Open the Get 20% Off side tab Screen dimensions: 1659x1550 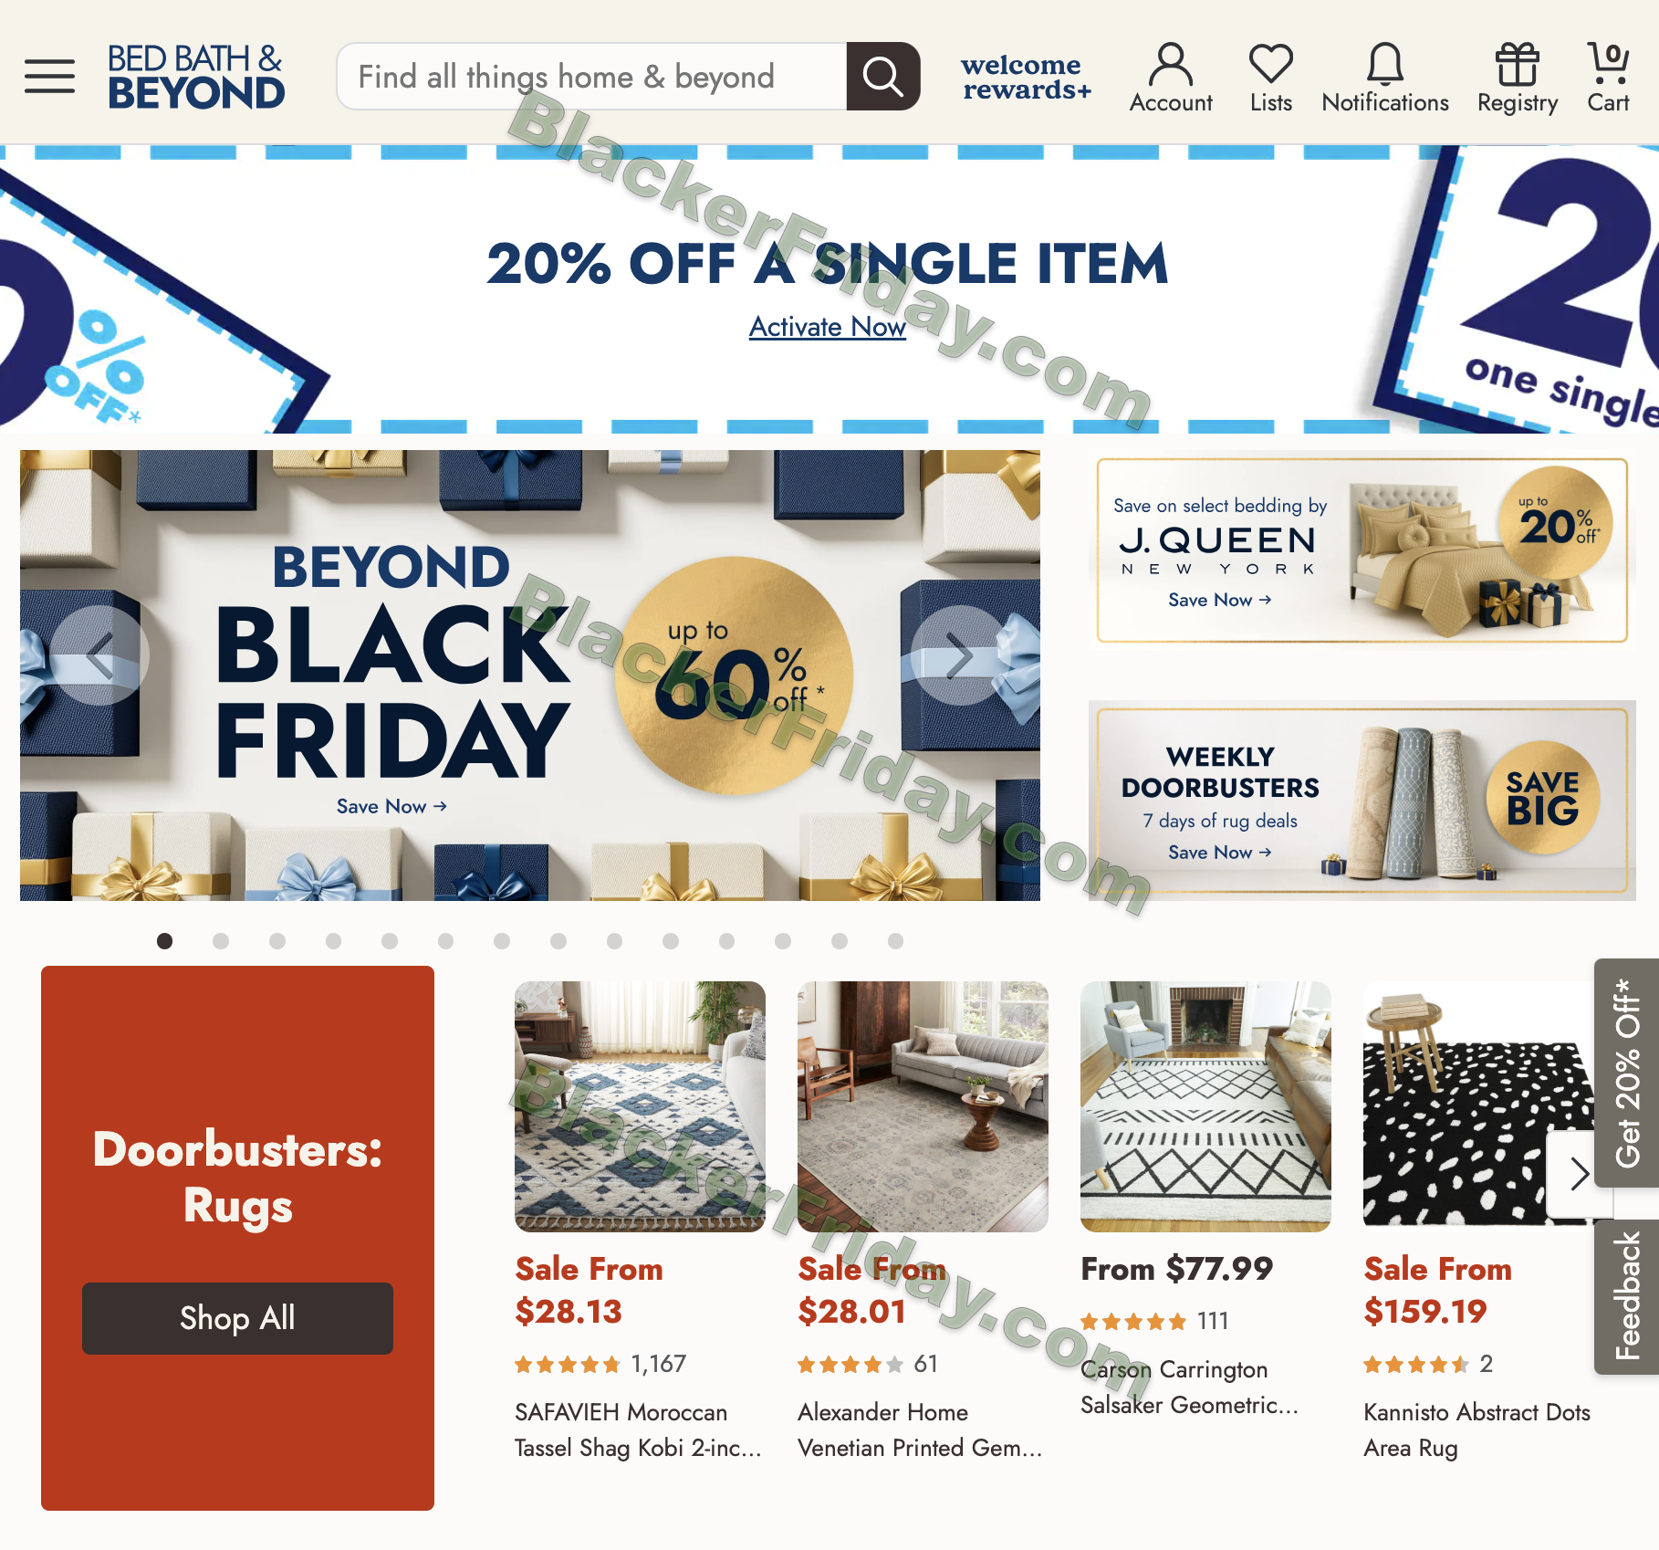[1627, 1073]
